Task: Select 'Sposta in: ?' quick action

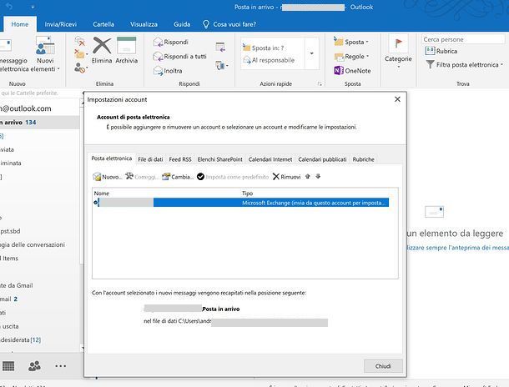Action: coord(264,48)
